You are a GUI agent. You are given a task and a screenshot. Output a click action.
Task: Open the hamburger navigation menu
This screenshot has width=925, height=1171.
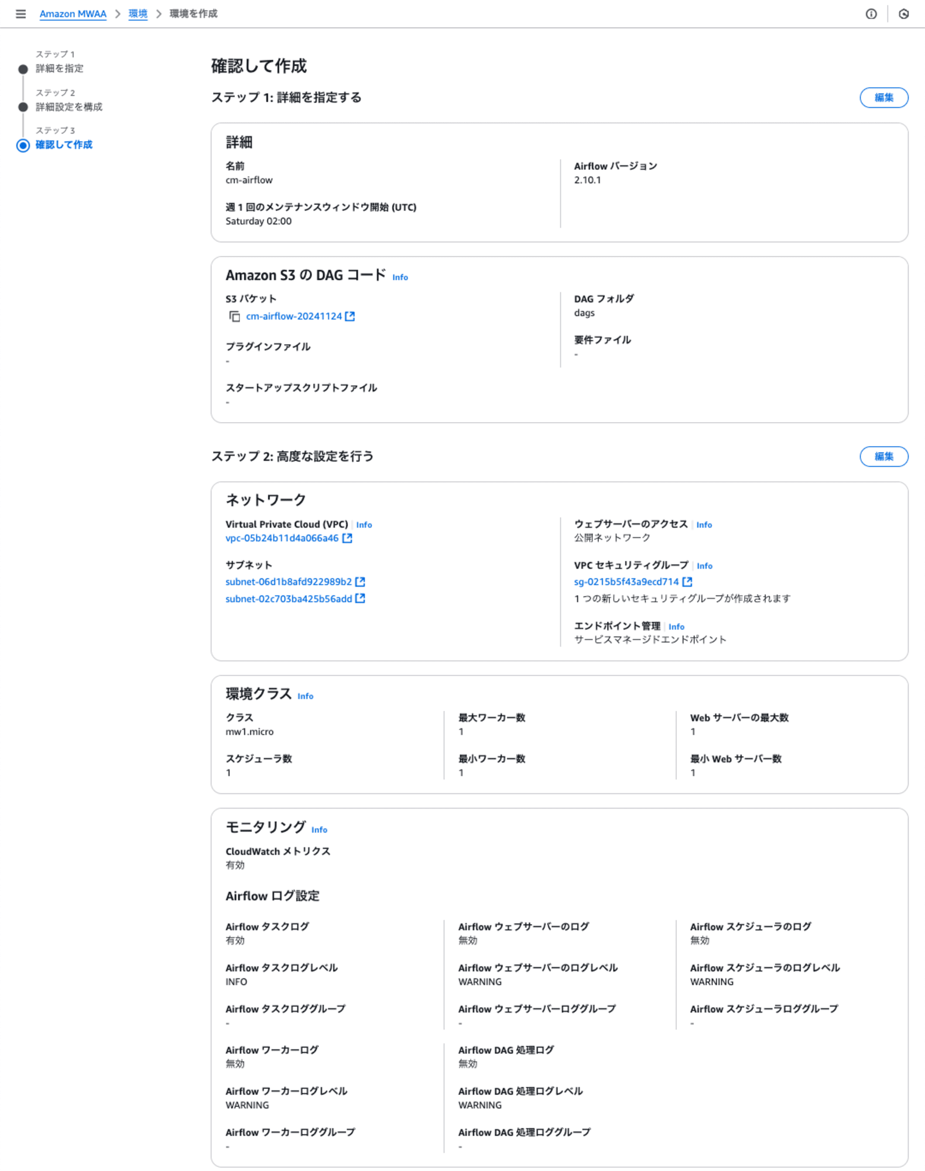tap(20, 13)
